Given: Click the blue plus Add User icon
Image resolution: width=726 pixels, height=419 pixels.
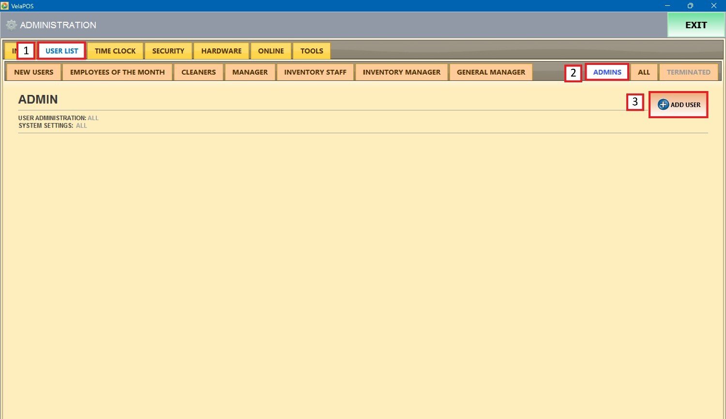Looking at the screenshot, I should pos(663,105).
